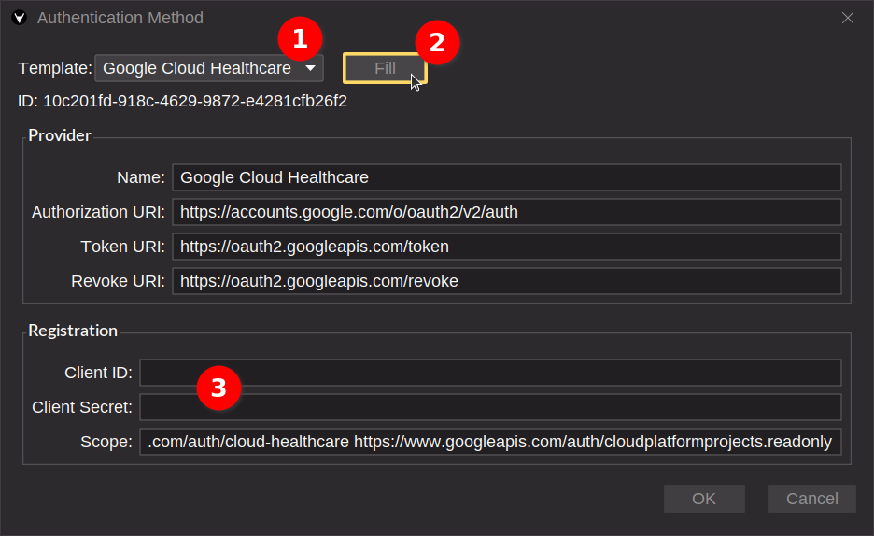Viewport: 874px width, 536px height.
Task: Click the Revoke URI: label
Action: pyautogui.click(x=118, y=281)
